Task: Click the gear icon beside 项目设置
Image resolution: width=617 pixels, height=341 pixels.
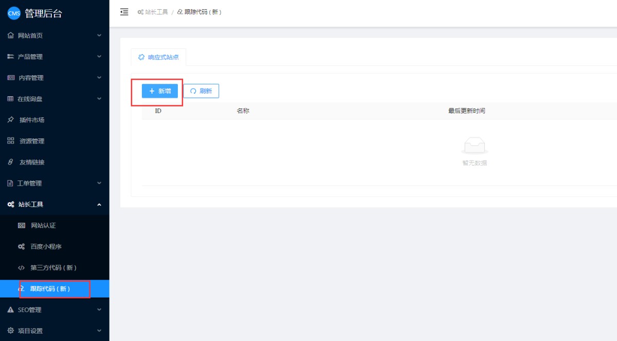Action: coord(10,331)
